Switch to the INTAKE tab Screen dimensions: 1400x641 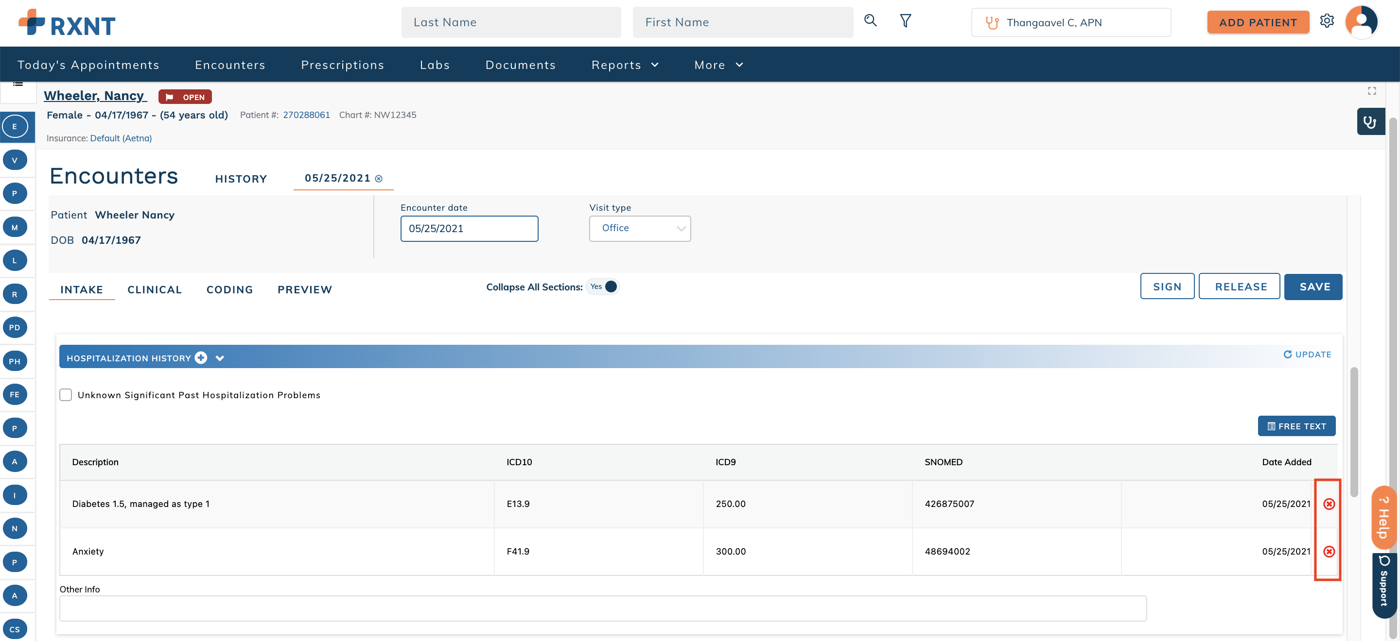[82, 289]
